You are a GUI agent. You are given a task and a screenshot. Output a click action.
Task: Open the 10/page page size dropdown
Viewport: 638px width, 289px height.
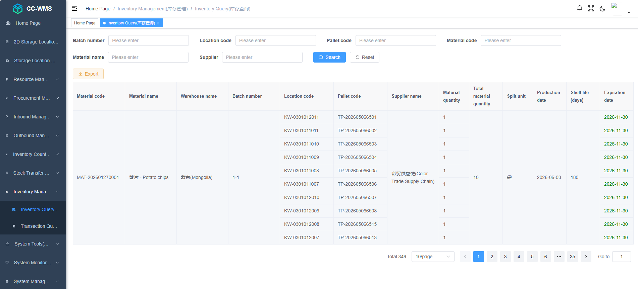click(433, 257)
